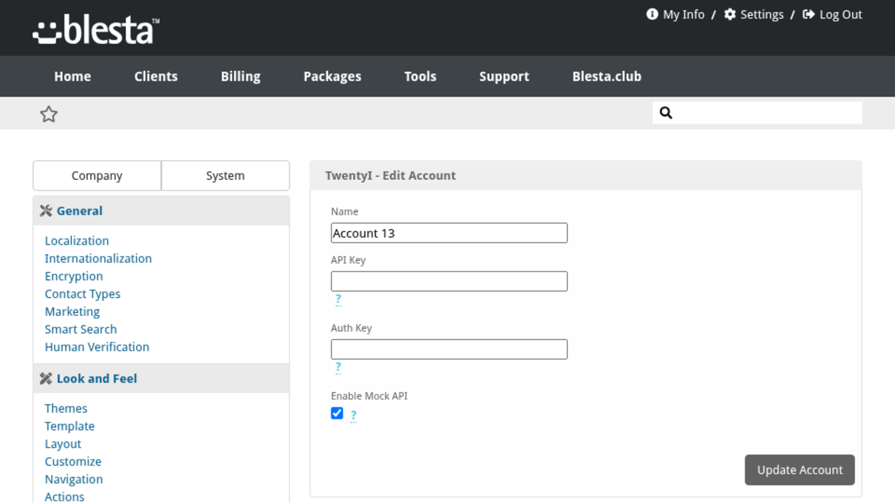Open the Tools menu
The image size is (895, 503).
click(x=420, y=76)
